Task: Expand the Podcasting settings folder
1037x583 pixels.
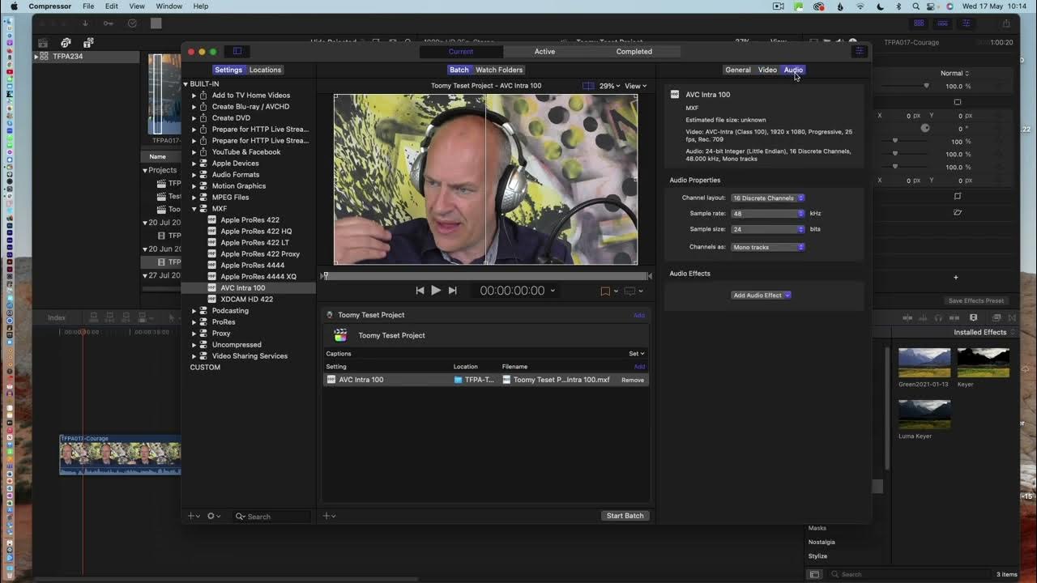Action: [x=194, y=311]
